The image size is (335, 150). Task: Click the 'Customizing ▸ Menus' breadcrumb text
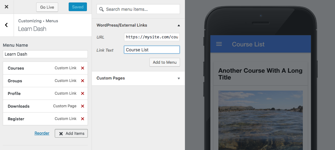38,21
